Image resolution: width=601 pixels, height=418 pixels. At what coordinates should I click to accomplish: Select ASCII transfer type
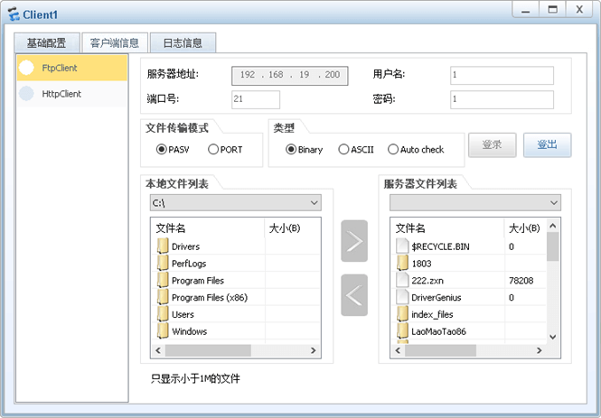pyautogui.click(x=343, y=149)
